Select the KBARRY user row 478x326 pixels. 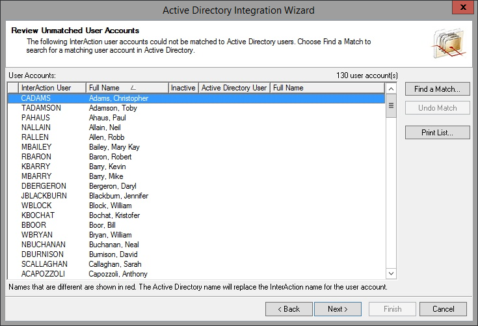(x=196, y=167)
